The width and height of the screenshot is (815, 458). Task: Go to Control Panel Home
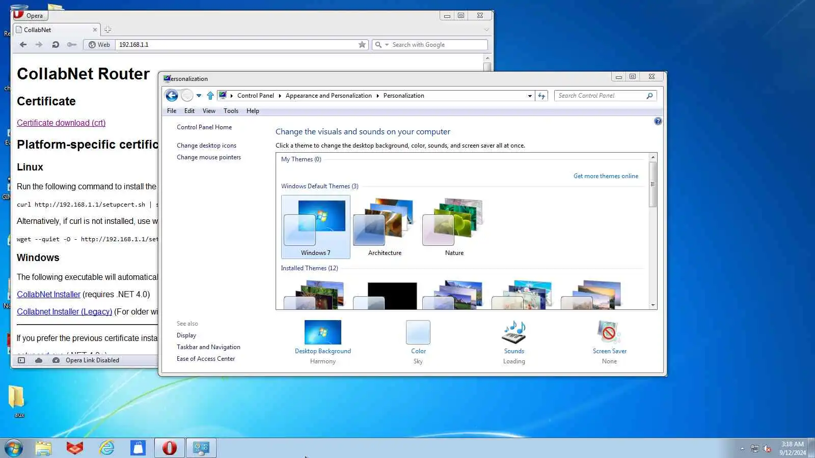[x=204, y=127]
